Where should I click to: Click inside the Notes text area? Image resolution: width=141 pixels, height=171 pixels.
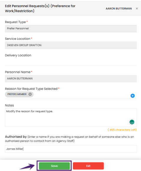pyautogui.click(x=71, y=117)
